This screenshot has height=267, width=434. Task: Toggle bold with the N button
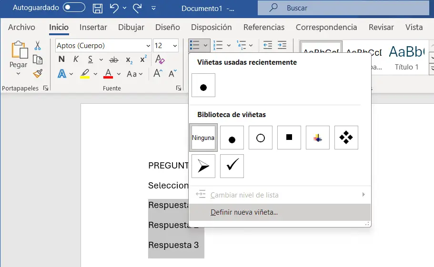coord(61,59)
